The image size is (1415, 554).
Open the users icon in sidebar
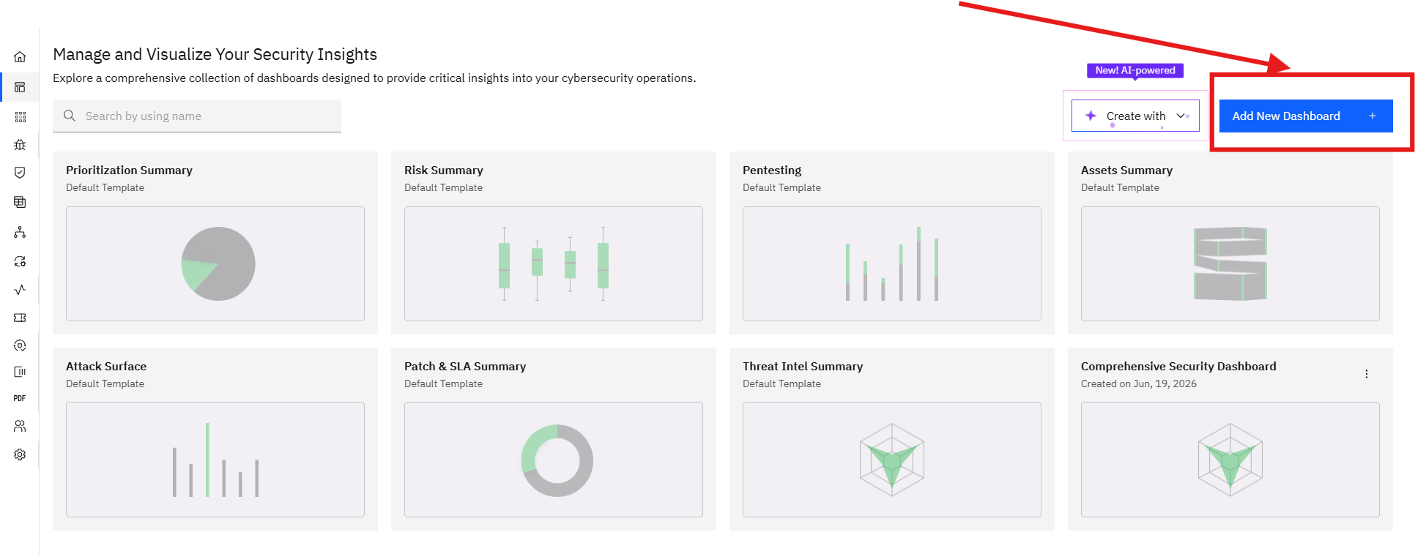pyautogui.click(x=20, y=426)
